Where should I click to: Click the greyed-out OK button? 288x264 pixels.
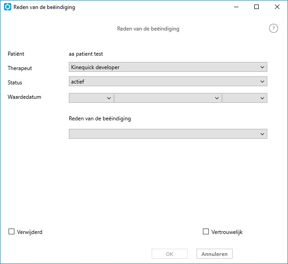170,254
